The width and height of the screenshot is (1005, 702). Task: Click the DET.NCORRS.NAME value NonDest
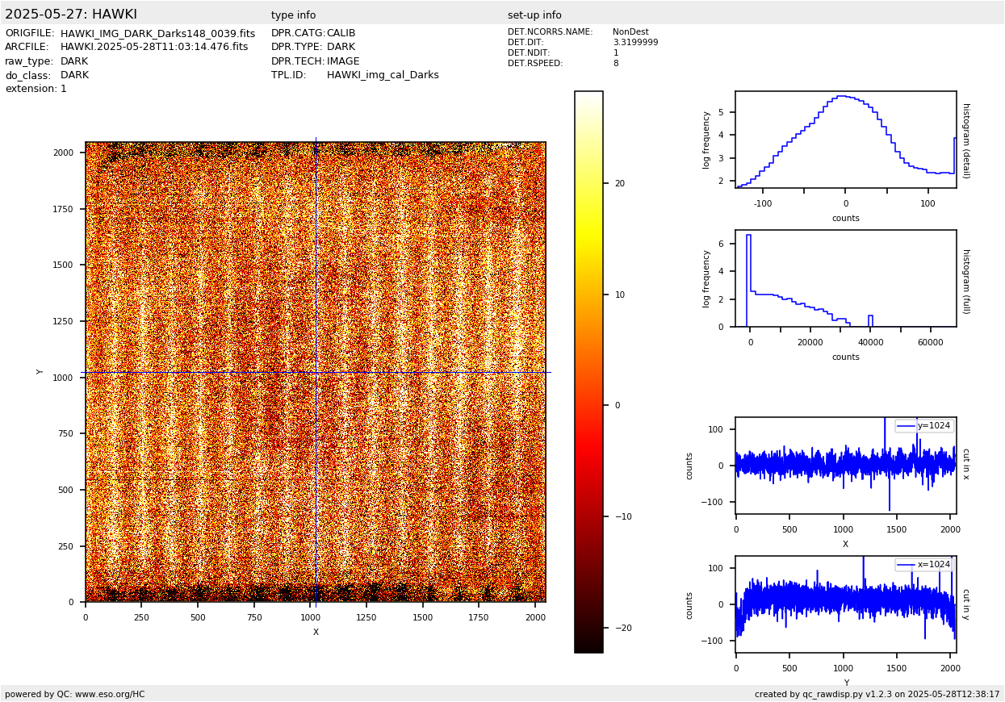[x=630, y=32]
